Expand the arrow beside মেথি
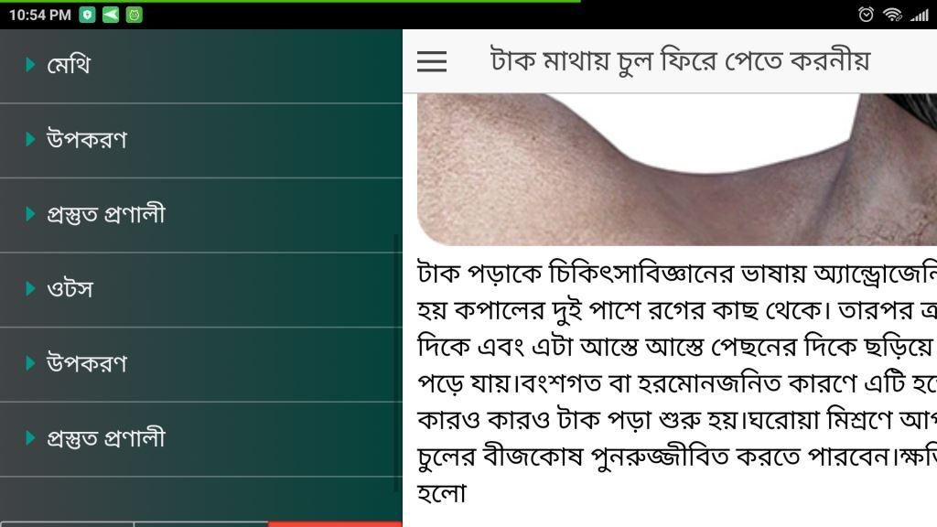937x527 pixels. pyautogui.click(x=30, y=65)
